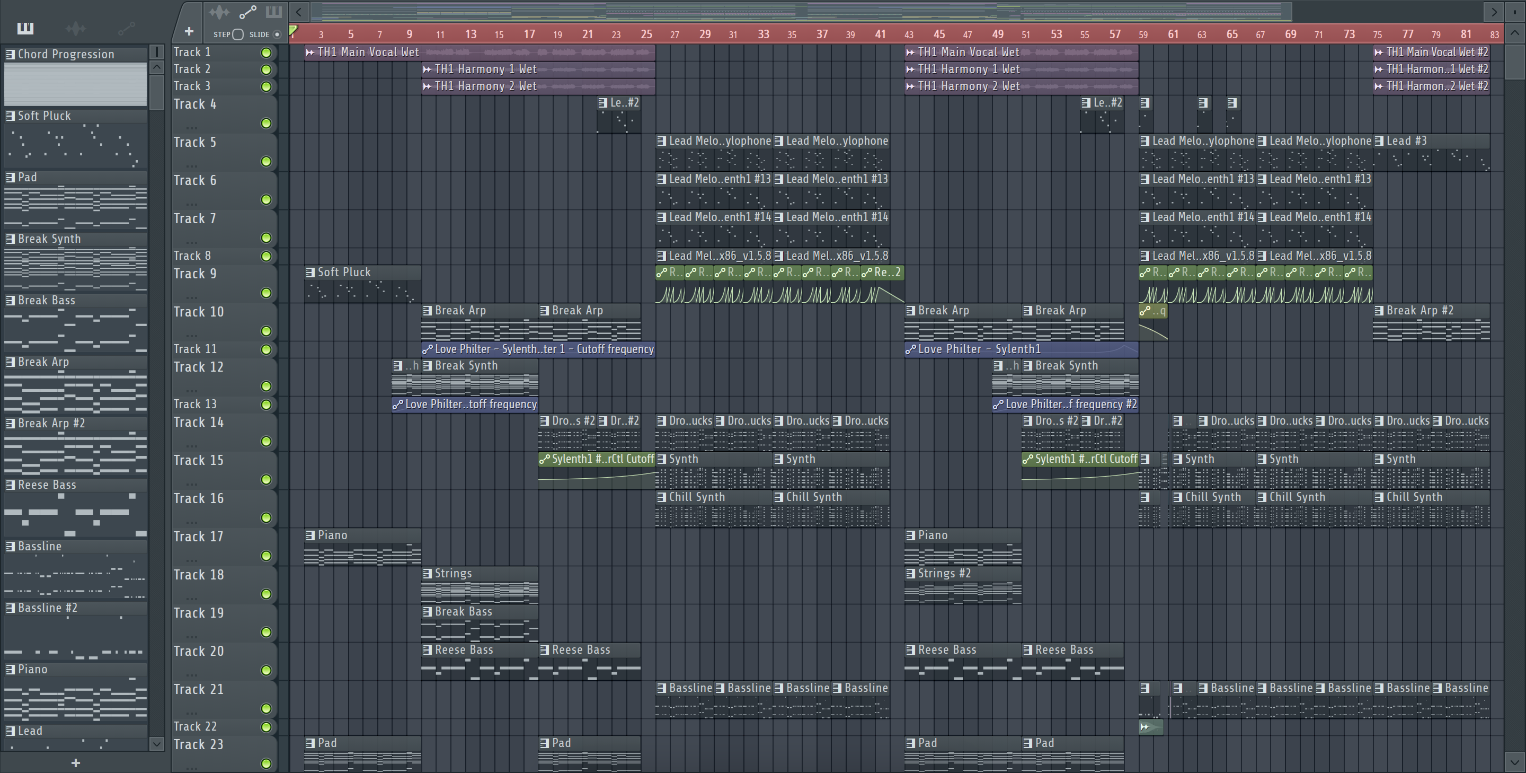Mute Track 9 using its green LED
This screenshot has height=773, width=1526.
(266, 293)
